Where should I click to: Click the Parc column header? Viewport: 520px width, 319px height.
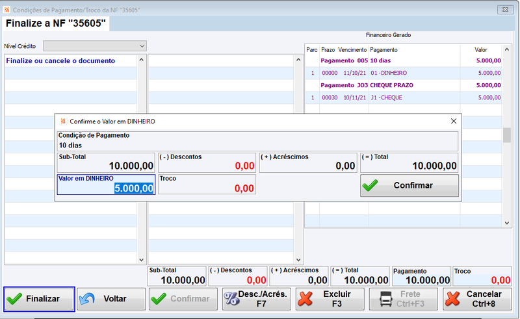pyautogui.click(x=312, y=50)
